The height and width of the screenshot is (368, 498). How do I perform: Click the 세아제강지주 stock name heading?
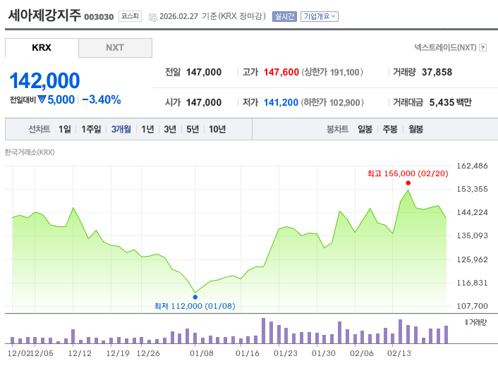click(44, 16)
